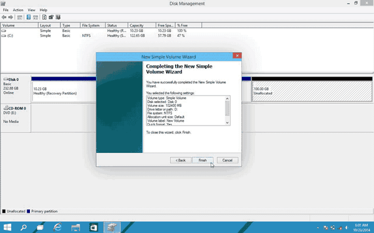The image size is (374, 233).
Task: Open Help via the blue toolbar icon
Action: pyautogui.click(x=29, y=17)
